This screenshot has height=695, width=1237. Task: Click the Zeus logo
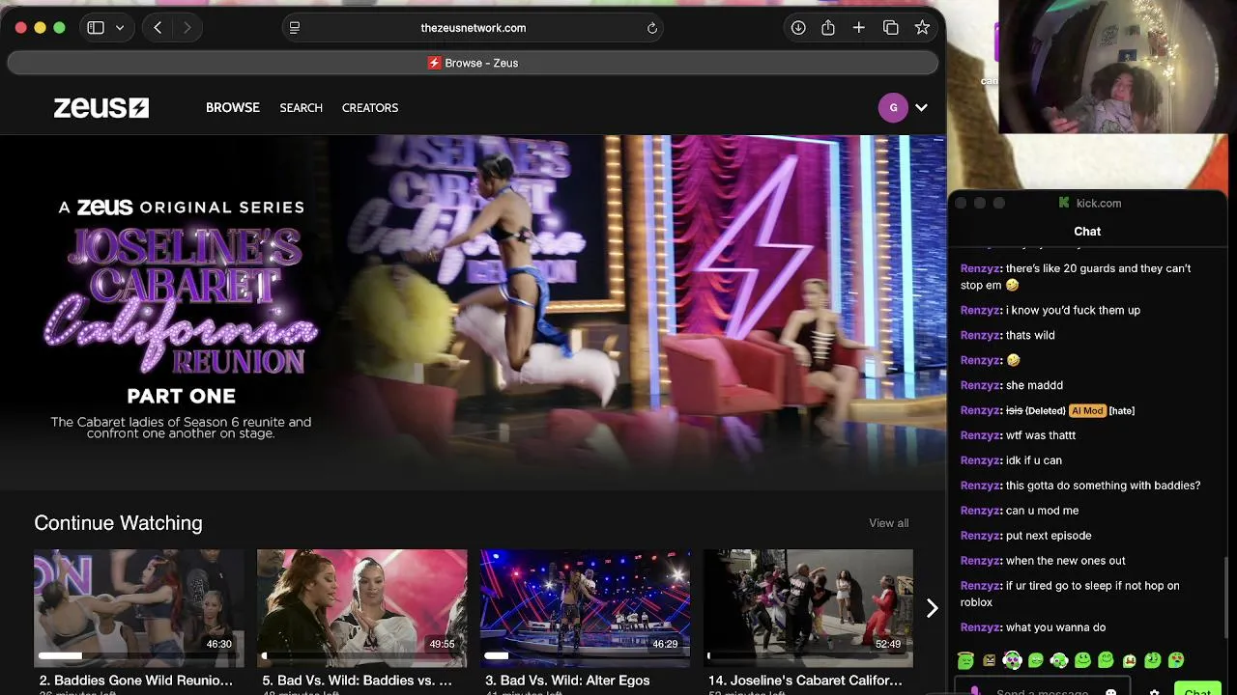[101, 107]
